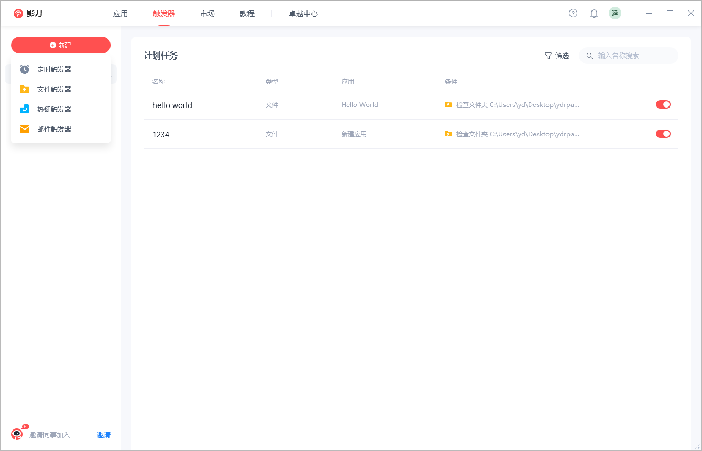The image size is (702, 451).
Task: Turn off the 1234 trigger toggle
Action: point(663,134)
